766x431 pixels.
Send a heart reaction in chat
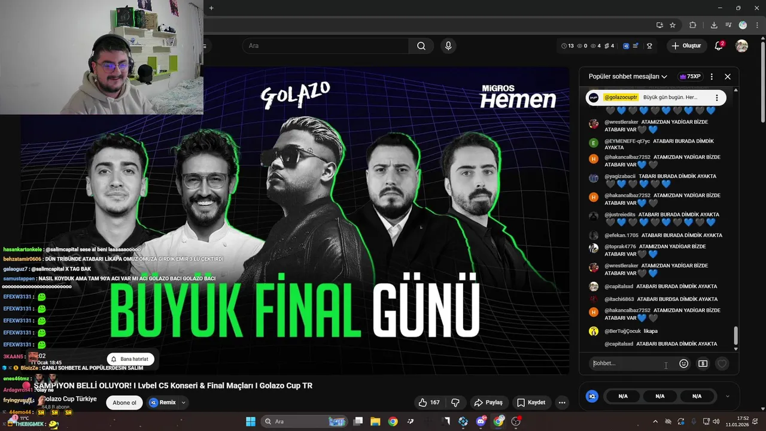tap(722, 363)
